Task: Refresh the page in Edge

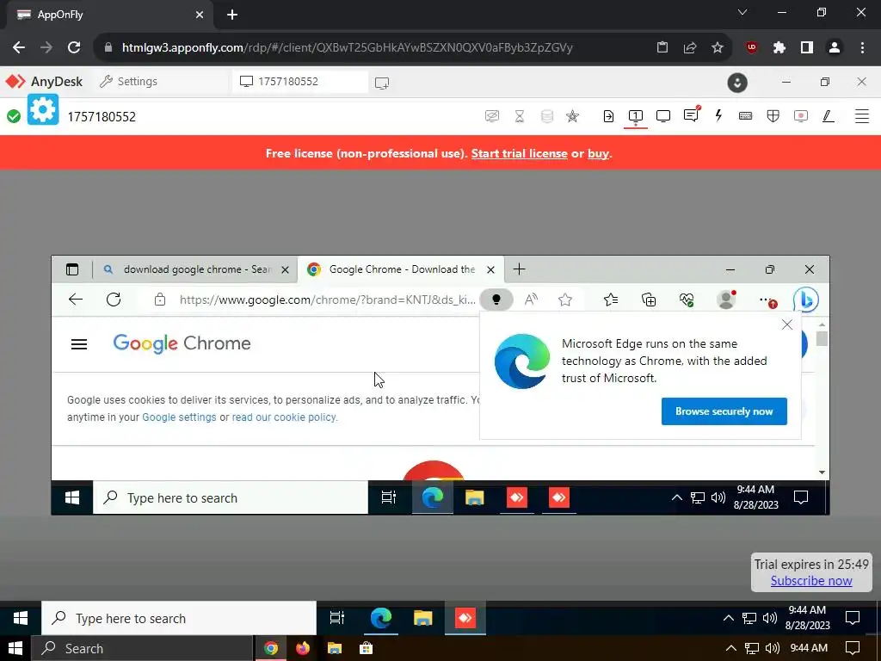Action: pos(114,299)
